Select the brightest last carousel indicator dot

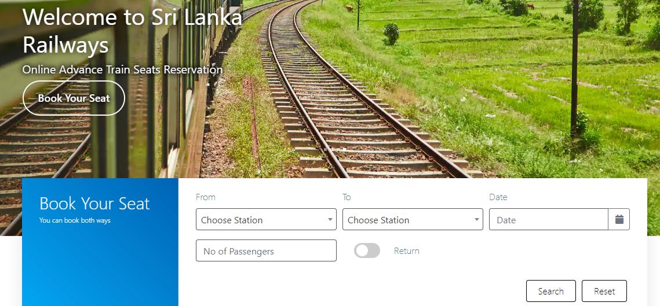[344, 149]
